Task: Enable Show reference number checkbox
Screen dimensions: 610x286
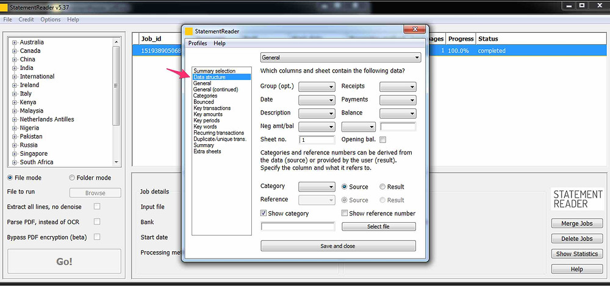Action: click(x=344, y=213)
